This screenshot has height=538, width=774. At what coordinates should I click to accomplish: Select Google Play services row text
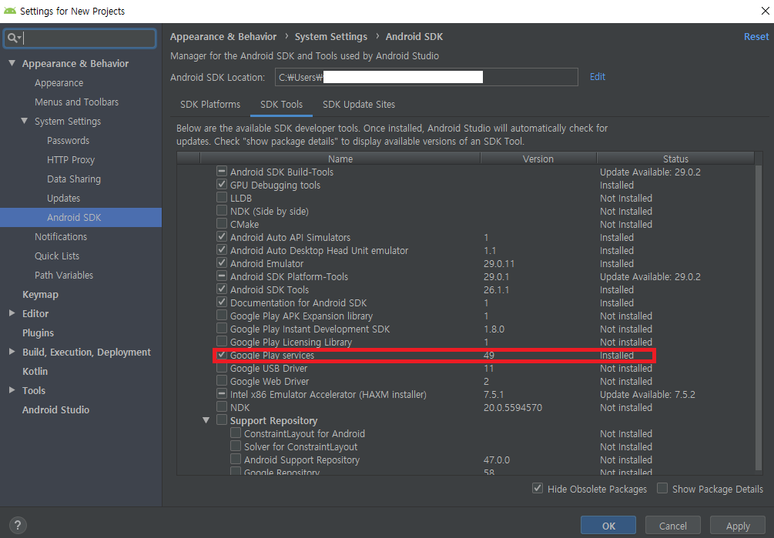[272, 355]
